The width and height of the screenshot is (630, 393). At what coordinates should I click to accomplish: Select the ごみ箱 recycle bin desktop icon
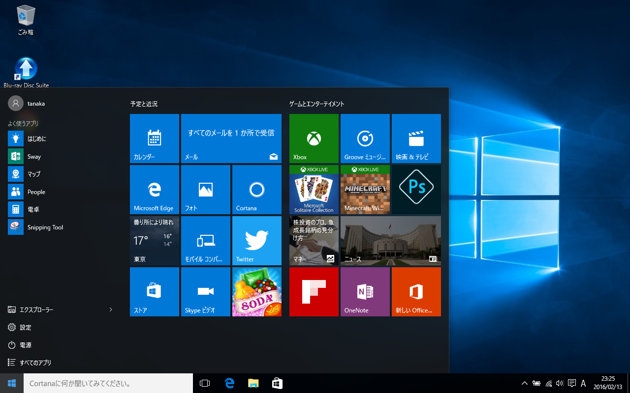[x=26, y=21]
